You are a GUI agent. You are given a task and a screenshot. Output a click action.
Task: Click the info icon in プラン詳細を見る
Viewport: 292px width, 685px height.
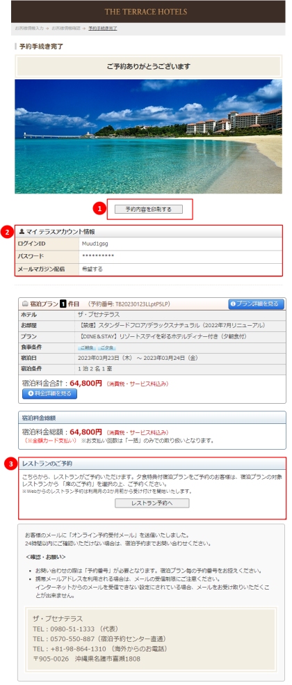pos(233,304)
